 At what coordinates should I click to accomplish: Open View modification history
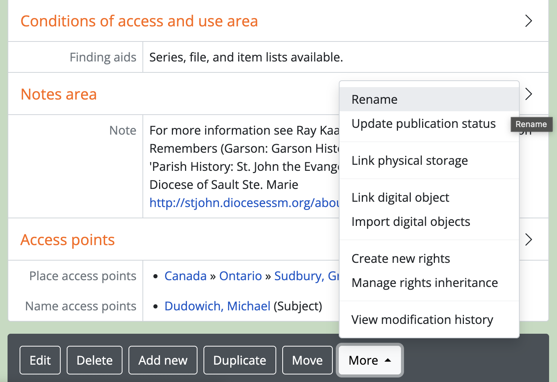click(422, 320)
